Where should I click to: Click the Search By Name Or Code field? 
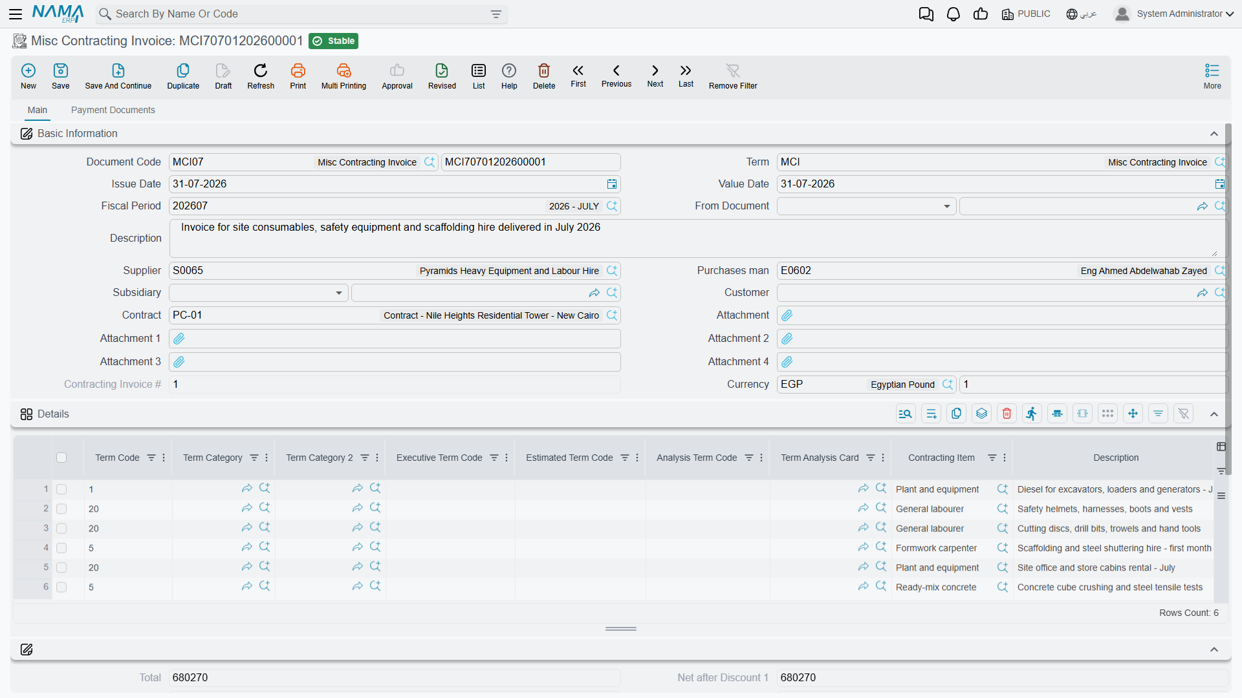coord(301,14)
